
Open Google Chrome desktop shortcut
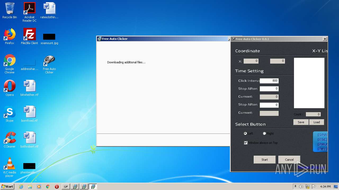point(10,64)
